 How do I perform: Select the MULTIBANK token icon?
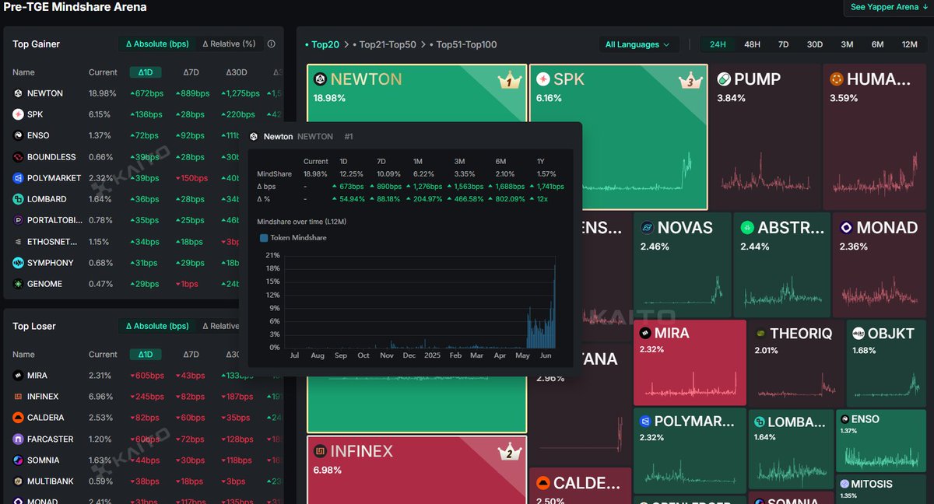[x=18, y=481]
